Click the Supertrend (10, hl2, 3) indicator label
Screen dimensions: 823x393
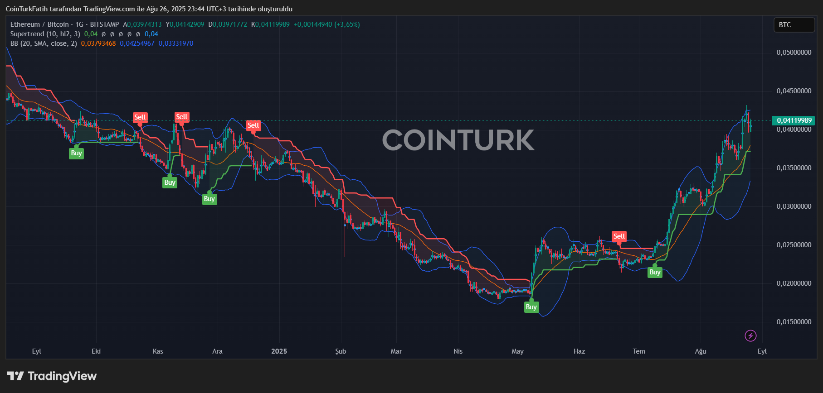45,34
